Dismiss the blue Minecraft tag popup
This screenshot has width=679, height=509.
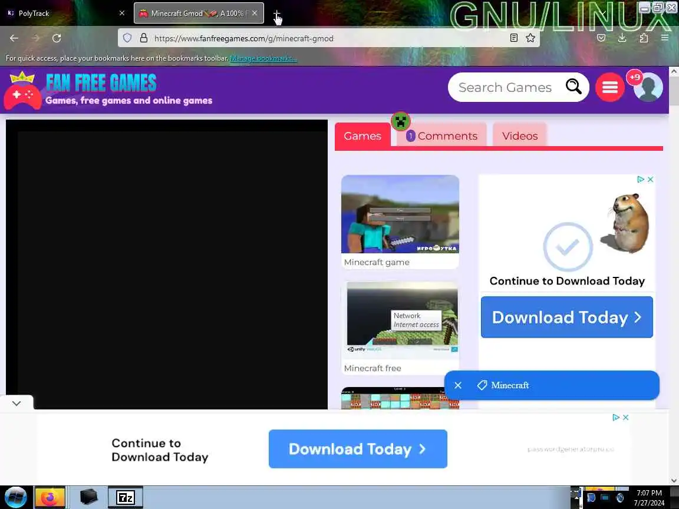pyautogui.click(x=458, y=385)
